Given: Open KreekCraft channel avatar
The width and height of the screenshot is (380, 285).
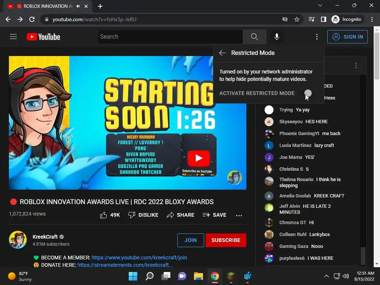Looking at the screenshot, I should 18,240.
